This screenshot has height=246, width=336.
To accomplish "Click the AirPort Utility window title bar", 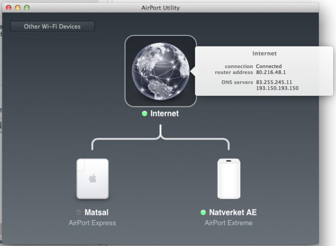I will click(160, 8).
